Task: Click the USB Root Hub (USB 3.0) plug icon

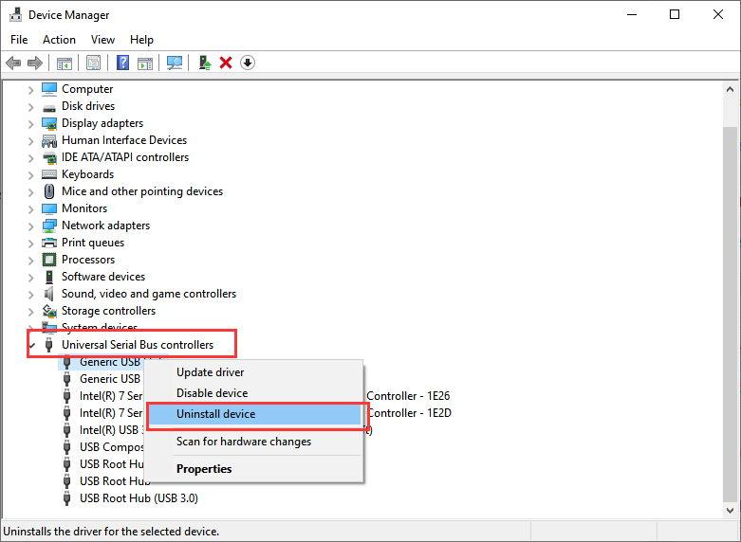Action: (x=67, y=498)
